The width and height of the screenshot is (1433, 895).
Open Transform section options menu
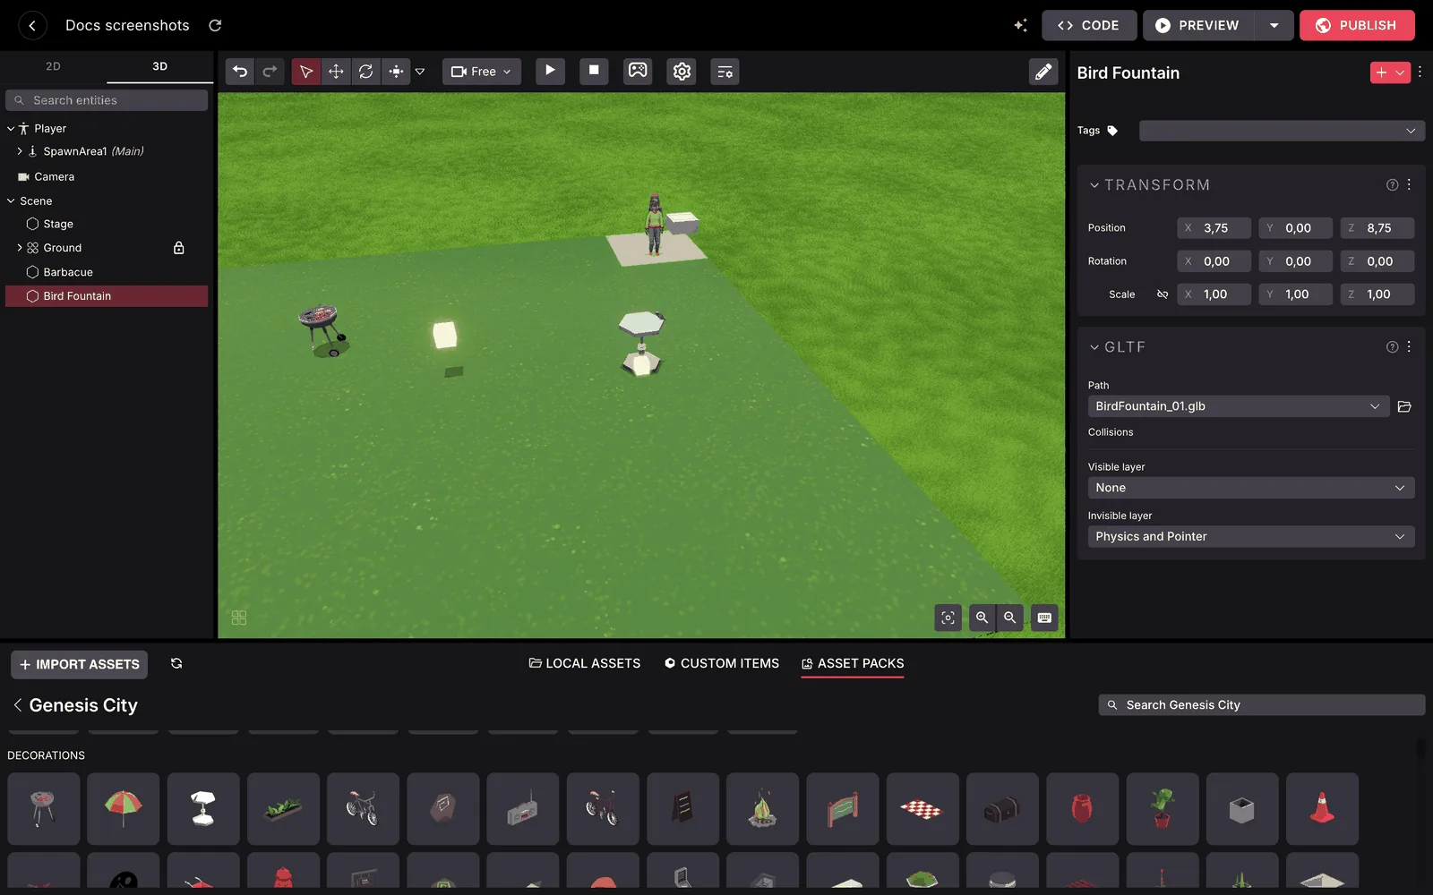(1409, 184)
